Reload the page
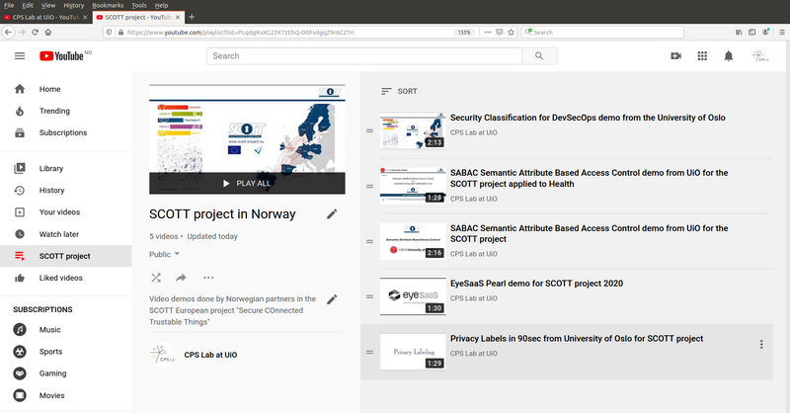The image size is (790, 413). click(35, 33)
